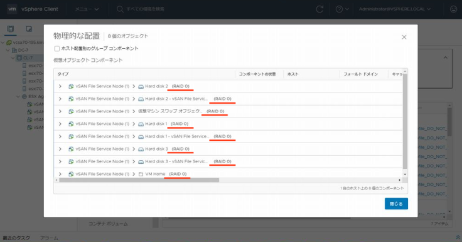Open the Administrator@VSPHERE.LOCAL user menu
This screenshot has width=462, height=242.
pos(395,9)
